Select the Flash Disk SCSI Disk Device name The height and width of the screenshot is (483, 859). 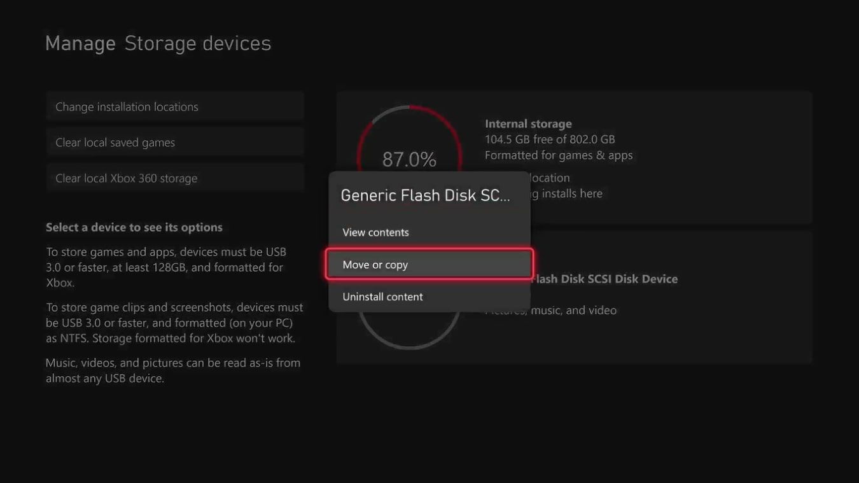point(604,279)
